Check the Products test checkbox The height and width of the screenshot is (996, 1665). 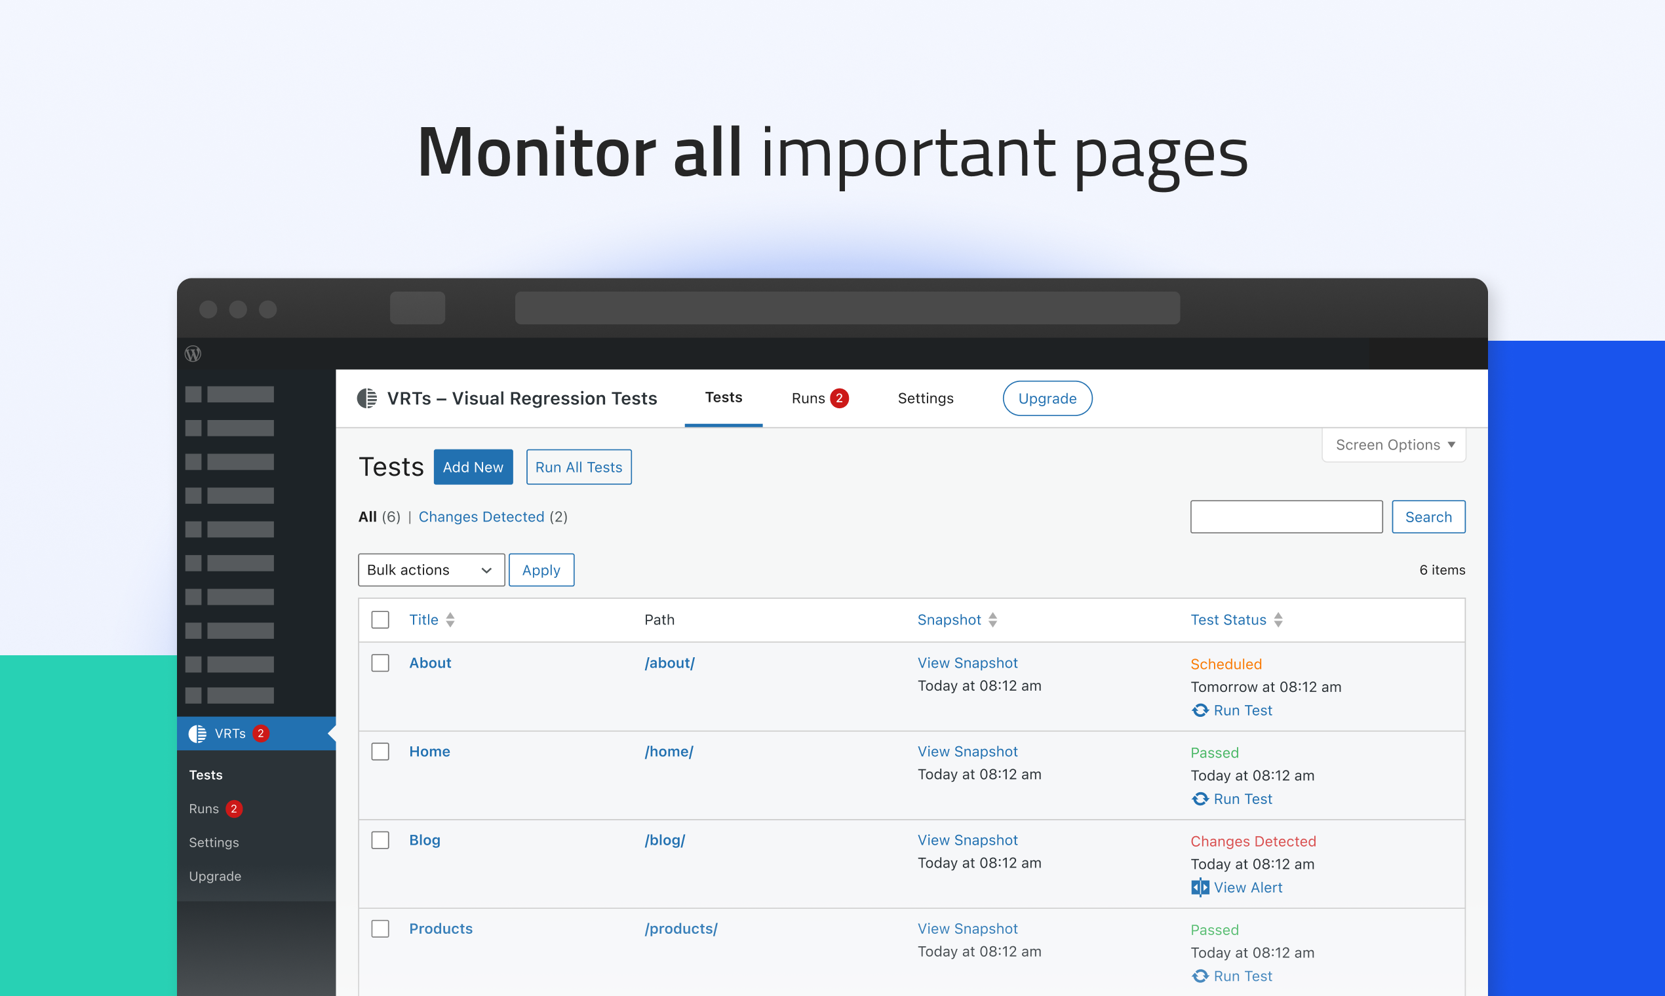click(380, 929)
